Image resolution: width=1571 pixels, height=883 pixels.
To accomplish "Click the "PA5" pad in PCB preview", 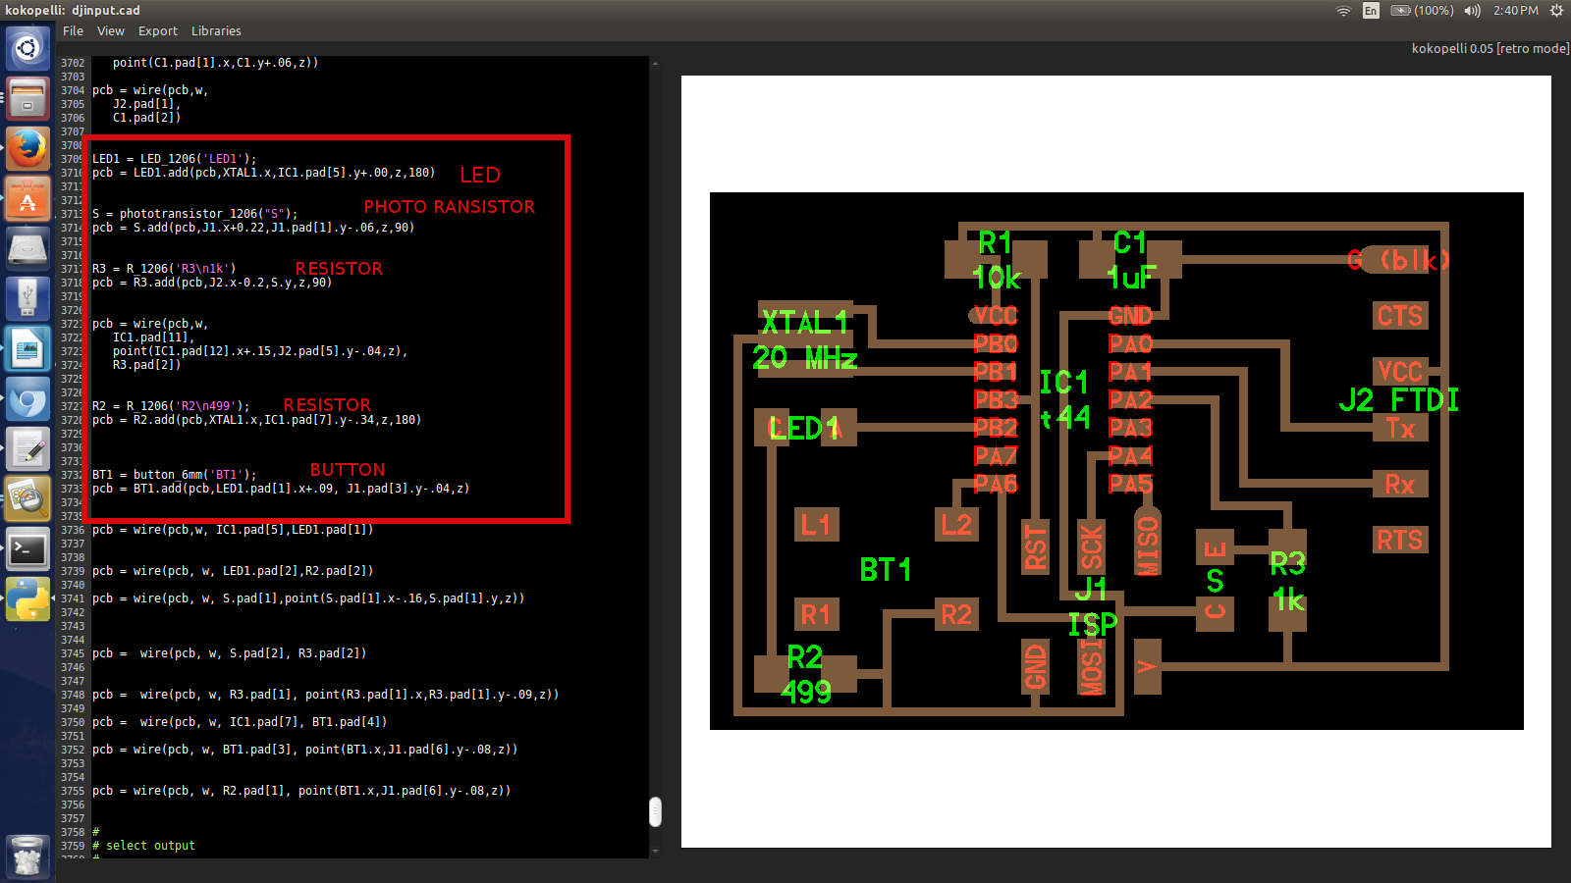I will click(x=1130, y=484).
